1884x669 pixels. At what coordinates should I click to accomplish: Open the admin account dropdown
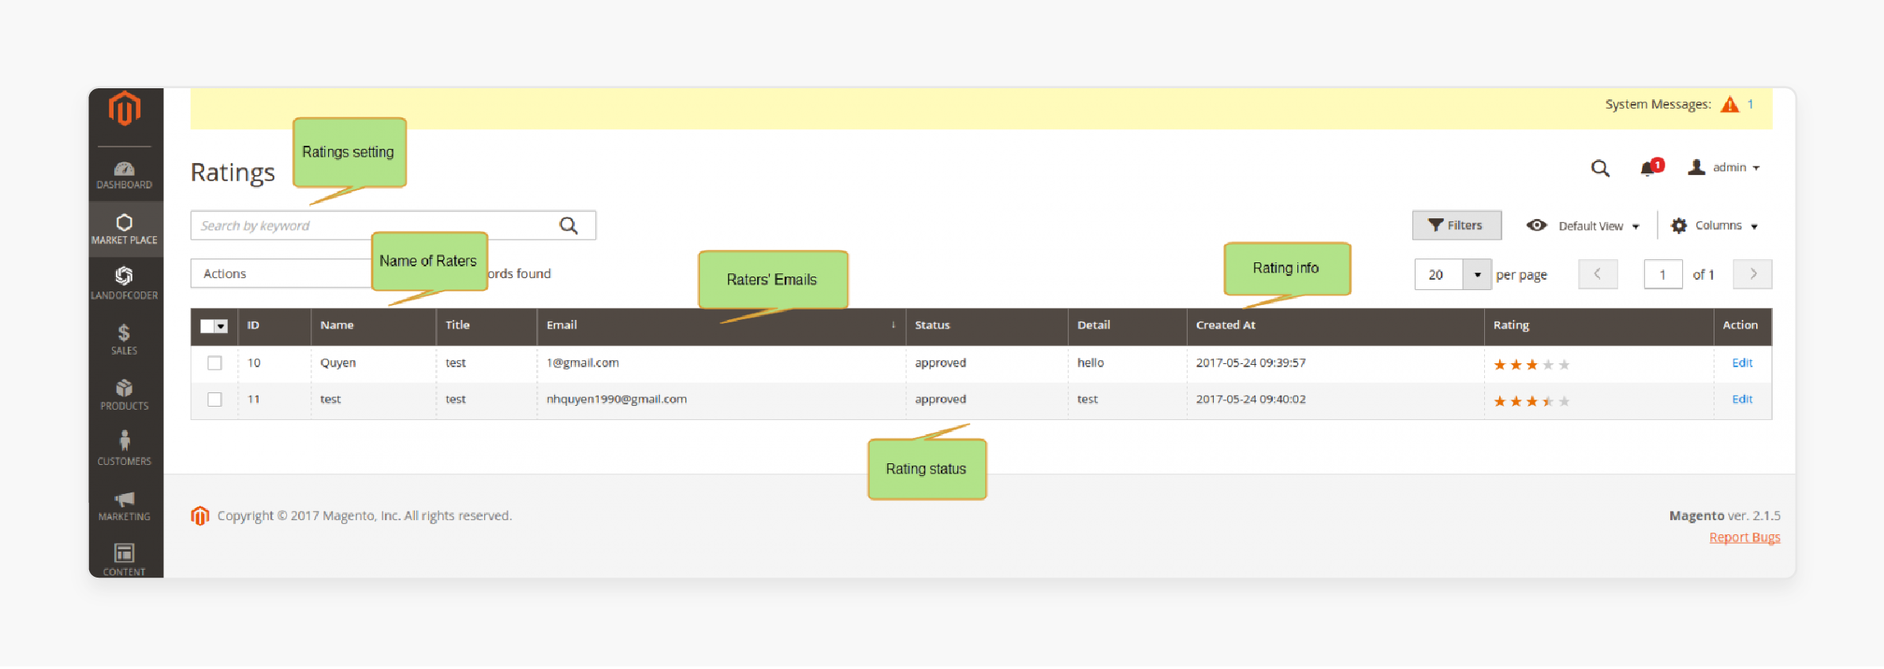tap(1724, 167)
